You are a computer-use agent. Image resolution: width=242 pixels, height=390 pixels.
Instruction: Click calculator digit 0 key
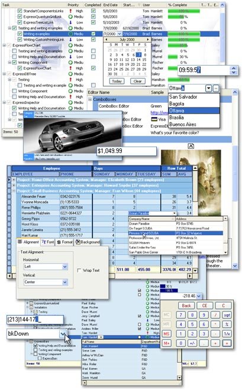click(x=180, y=343)
